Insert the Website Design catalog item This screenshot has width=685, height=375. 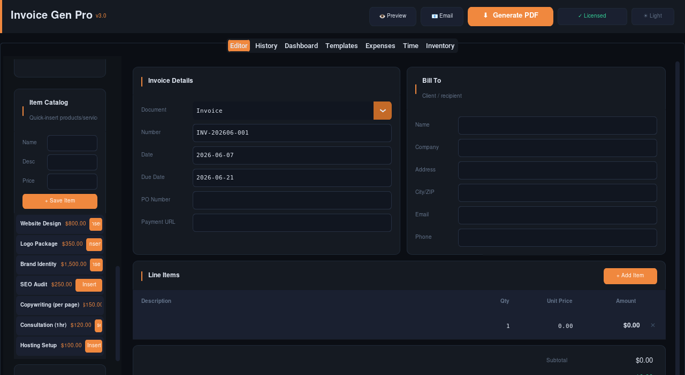[x=96, y=224]
